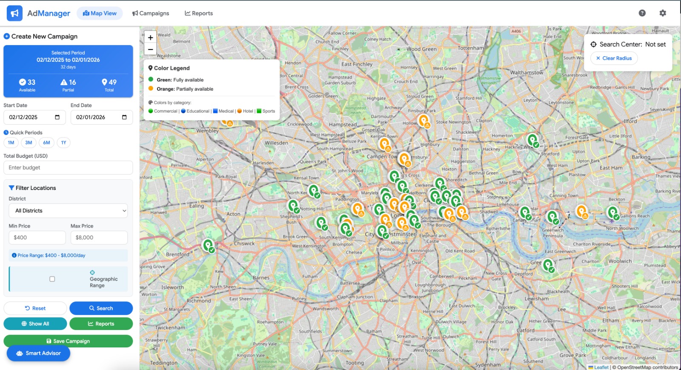This screenshot has height=370, width=681.
Task: Expand the All Districts dropdown
Action: [68, 211]
